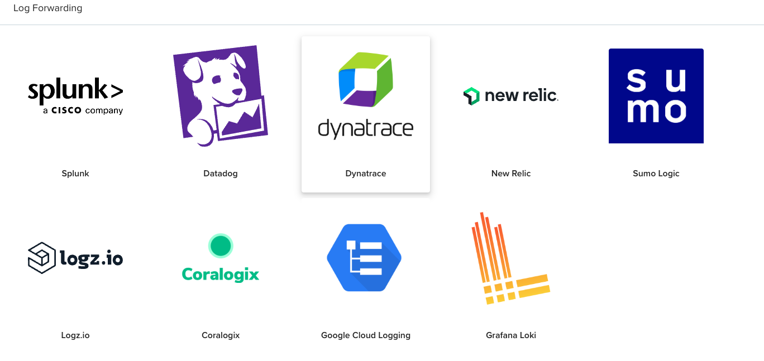Viewport: 764px width, 361px height.
Task: Click the "New Relic" label text
Action: [511, 174]
